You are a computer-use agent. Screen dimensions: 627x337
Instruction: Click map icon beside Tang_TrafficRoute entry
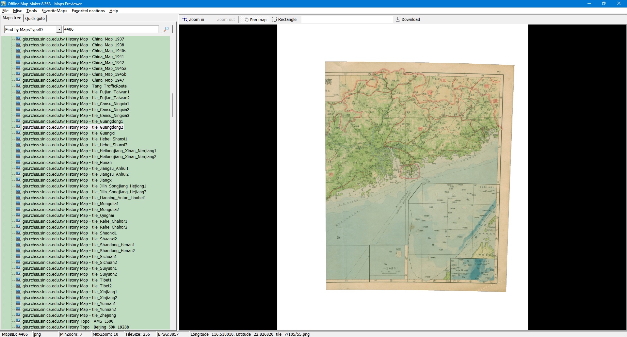pos(18,86)
